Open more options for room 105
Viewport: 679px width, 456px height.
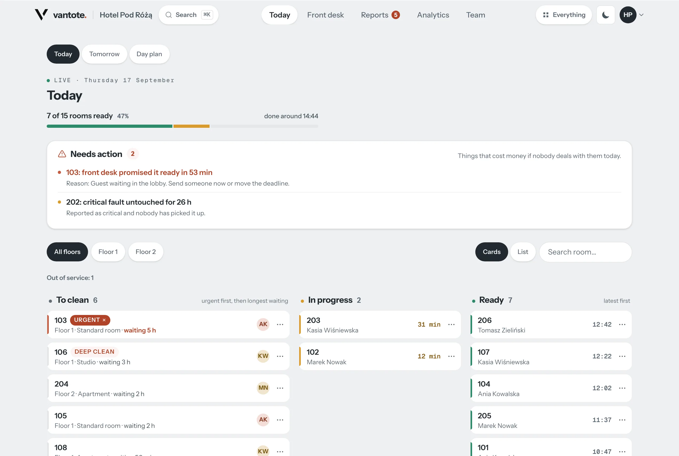point(280,420)
